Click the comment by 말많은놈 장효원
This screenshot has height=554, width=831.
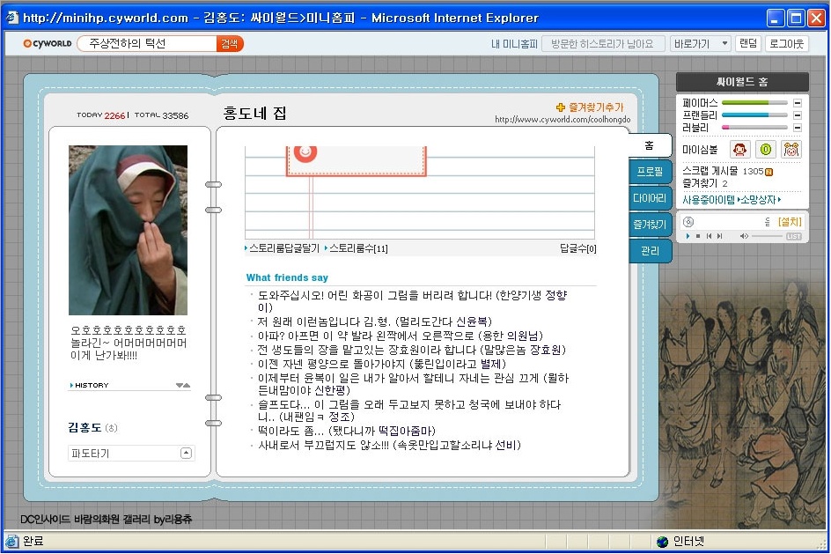pos(412,350)
